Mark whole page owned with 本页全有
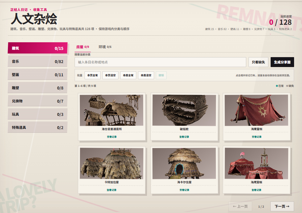Screen dimensions: 302x213 [92, 75]
